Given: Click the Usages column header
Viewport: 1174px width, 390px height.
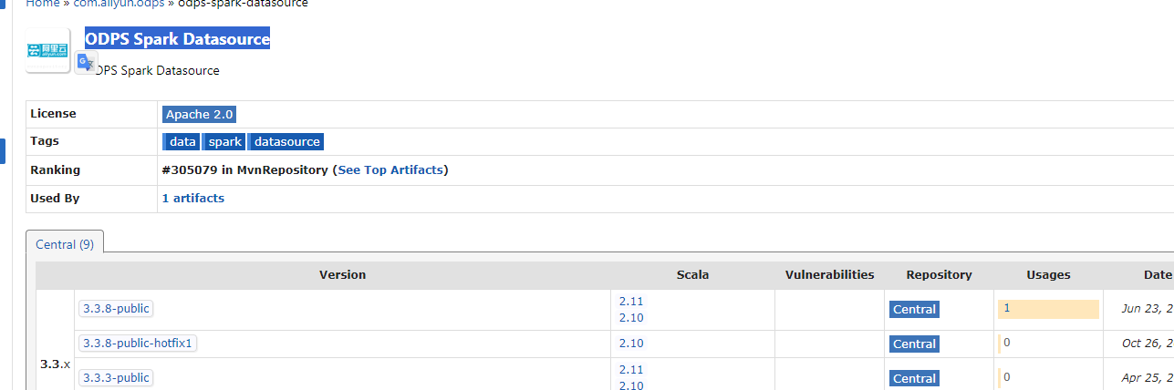Looking at the screenshot, I should (x=1048, y=275).
